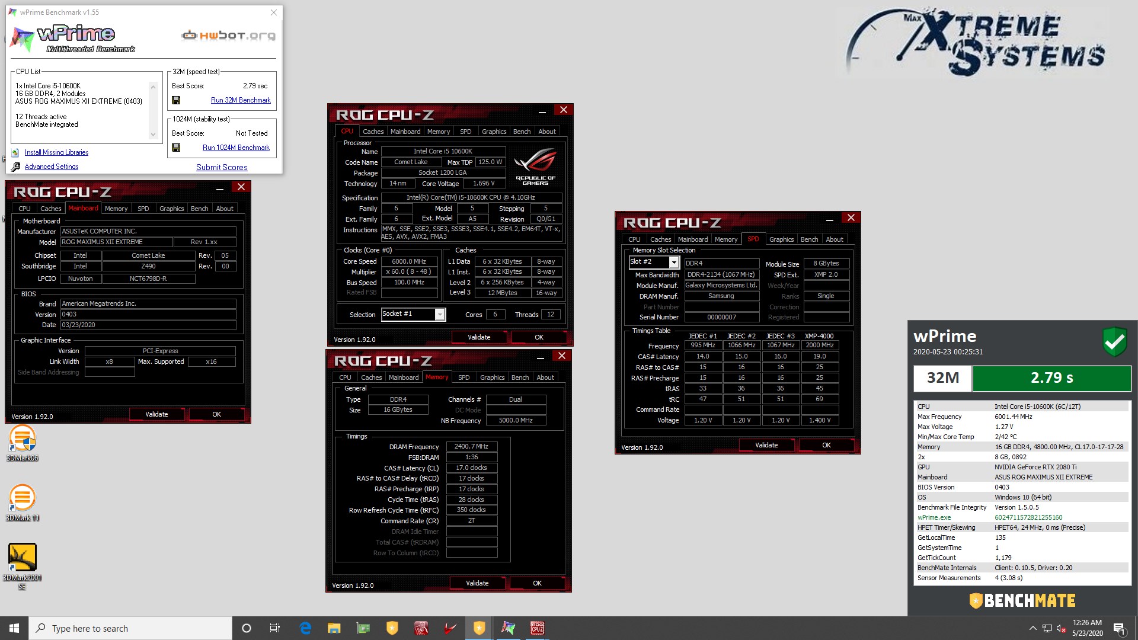Screen dimensions: 1138x640
Task: Switch to Caches tab in Mainboard CPU-Z window
Action: (51, 209)
